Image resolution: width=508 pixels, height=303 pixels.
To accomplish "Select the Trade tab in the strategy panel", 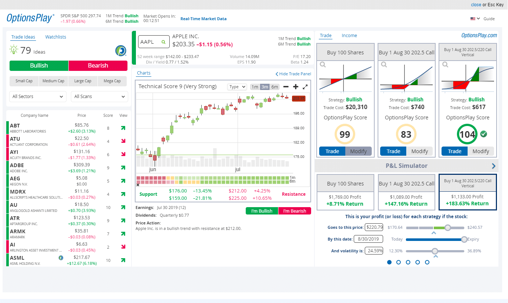I will coord(325,36).
